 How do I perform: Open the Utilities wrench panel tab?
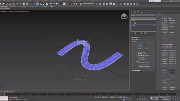point(147,12)
